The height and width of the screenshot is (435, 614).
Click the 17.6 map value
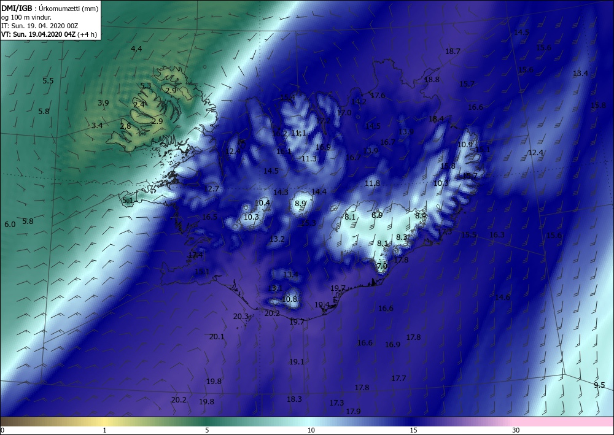[378, 96]
